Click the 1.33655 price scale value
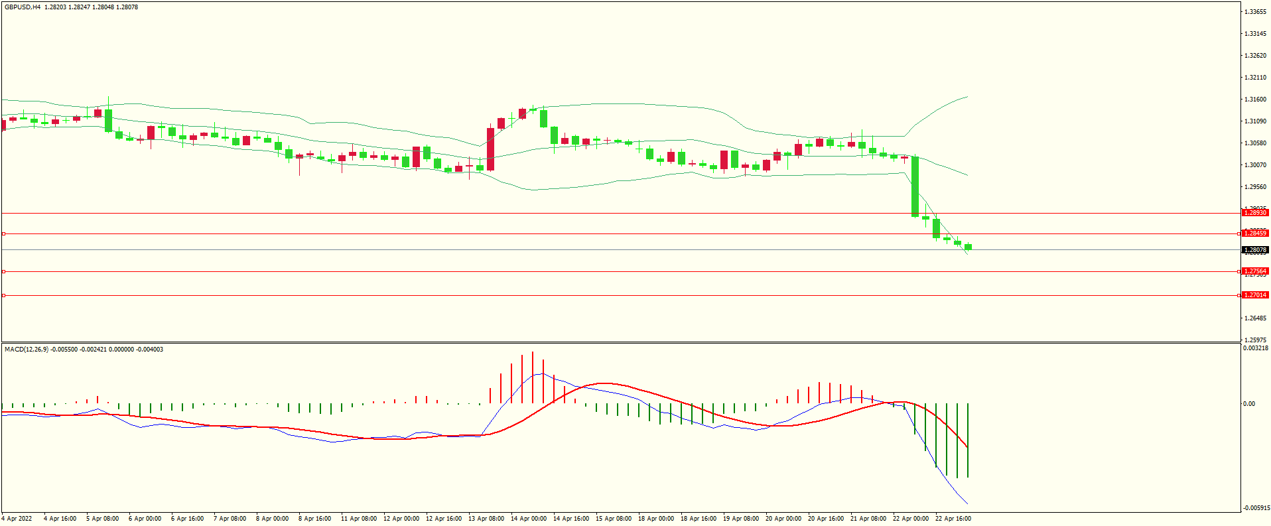Image resolution: width=1271 pixels, height=526 pixels. (1255, 12)
